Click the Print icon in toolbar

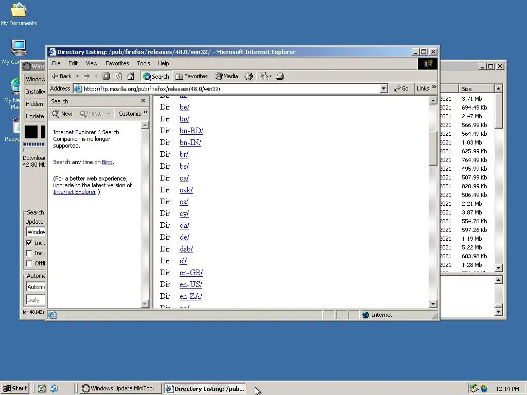(x=280, y=76)
